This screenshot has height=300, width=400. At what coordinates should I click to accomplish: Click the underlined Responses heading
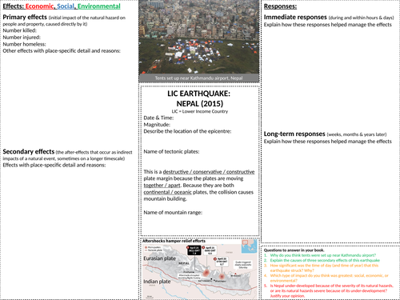click(x=280, y=6)
